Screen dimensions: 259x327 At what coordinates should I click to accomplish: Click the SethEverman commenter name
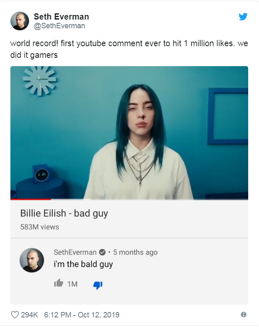tap(75, 253)
